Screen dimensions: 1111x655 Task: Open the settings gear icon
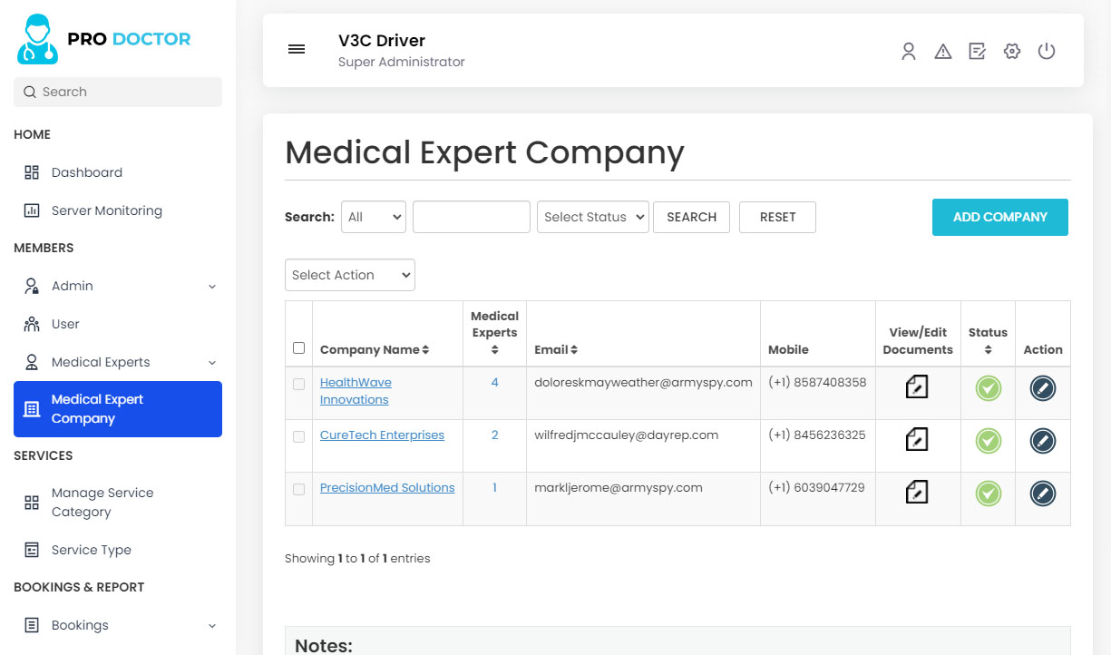[x=1011, y=51]
